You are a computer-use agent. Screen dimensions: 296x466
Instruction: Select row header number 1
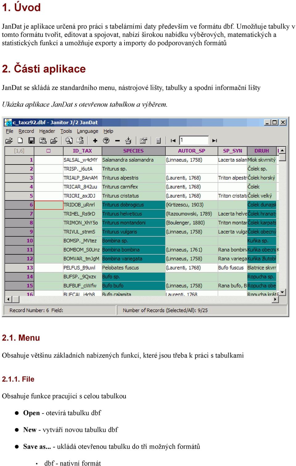click(19, 160)
